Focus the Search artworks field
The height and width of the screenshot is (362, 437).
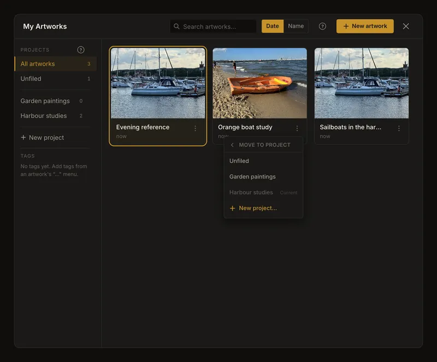click(213, 26)
